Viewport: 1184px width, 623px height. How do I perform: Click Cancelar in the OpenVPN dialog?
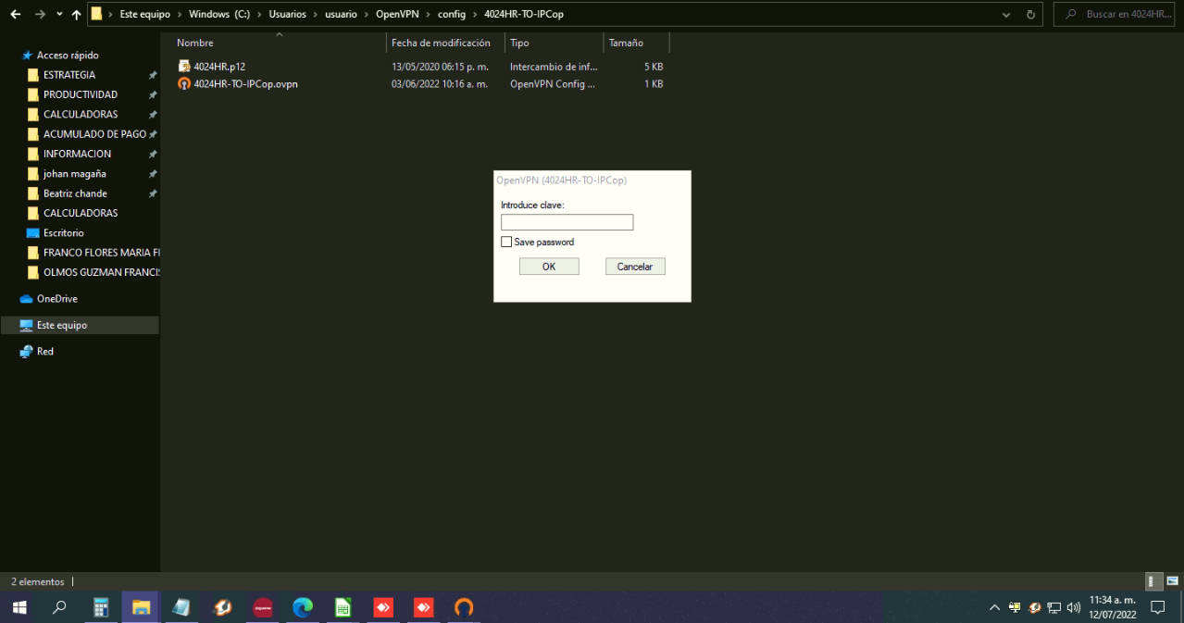(x=635, y=267)
